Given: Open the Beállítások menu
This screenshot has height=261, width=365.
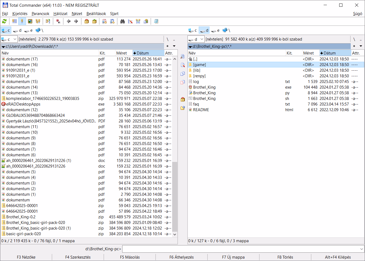Looking at the screenshot, I should 96,14.
